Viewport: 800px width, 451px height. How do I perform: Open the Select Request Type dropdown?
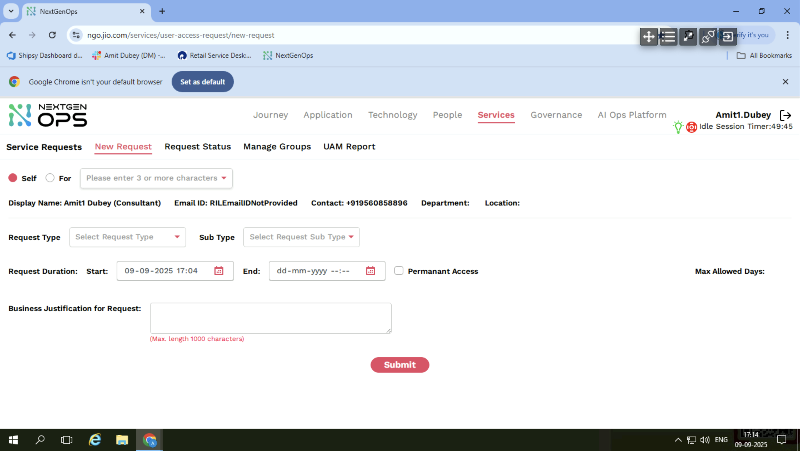(127, 237)
